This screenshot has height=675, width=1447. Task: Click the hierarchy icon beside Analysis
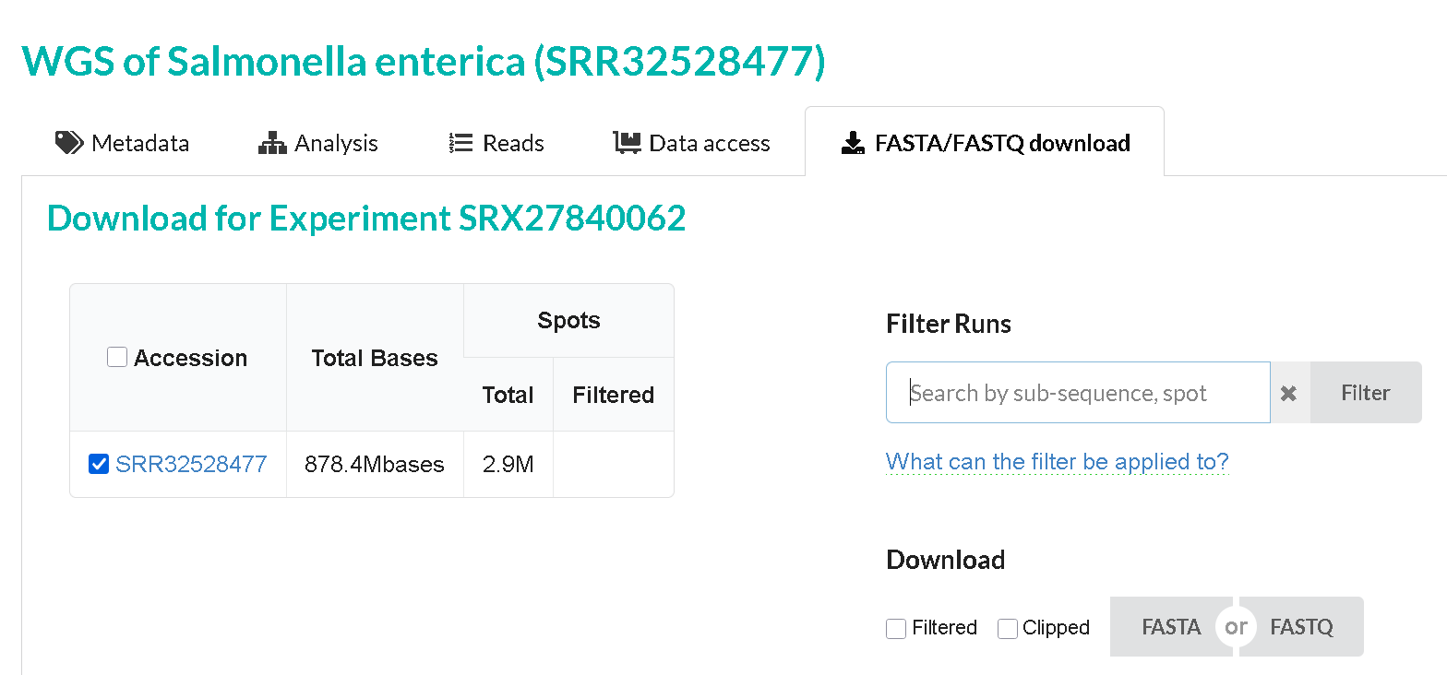coord(272,144)
